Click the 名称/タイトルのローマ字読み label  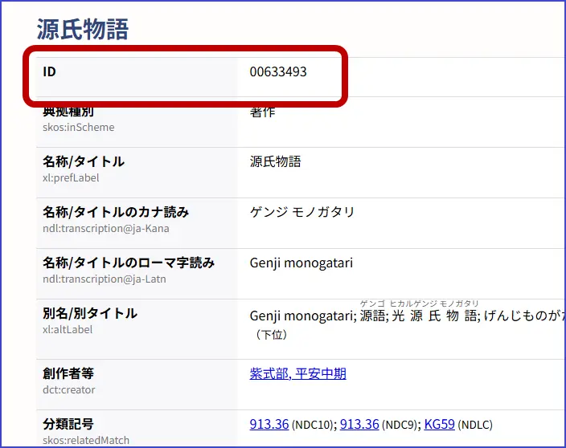click(129, 263)
